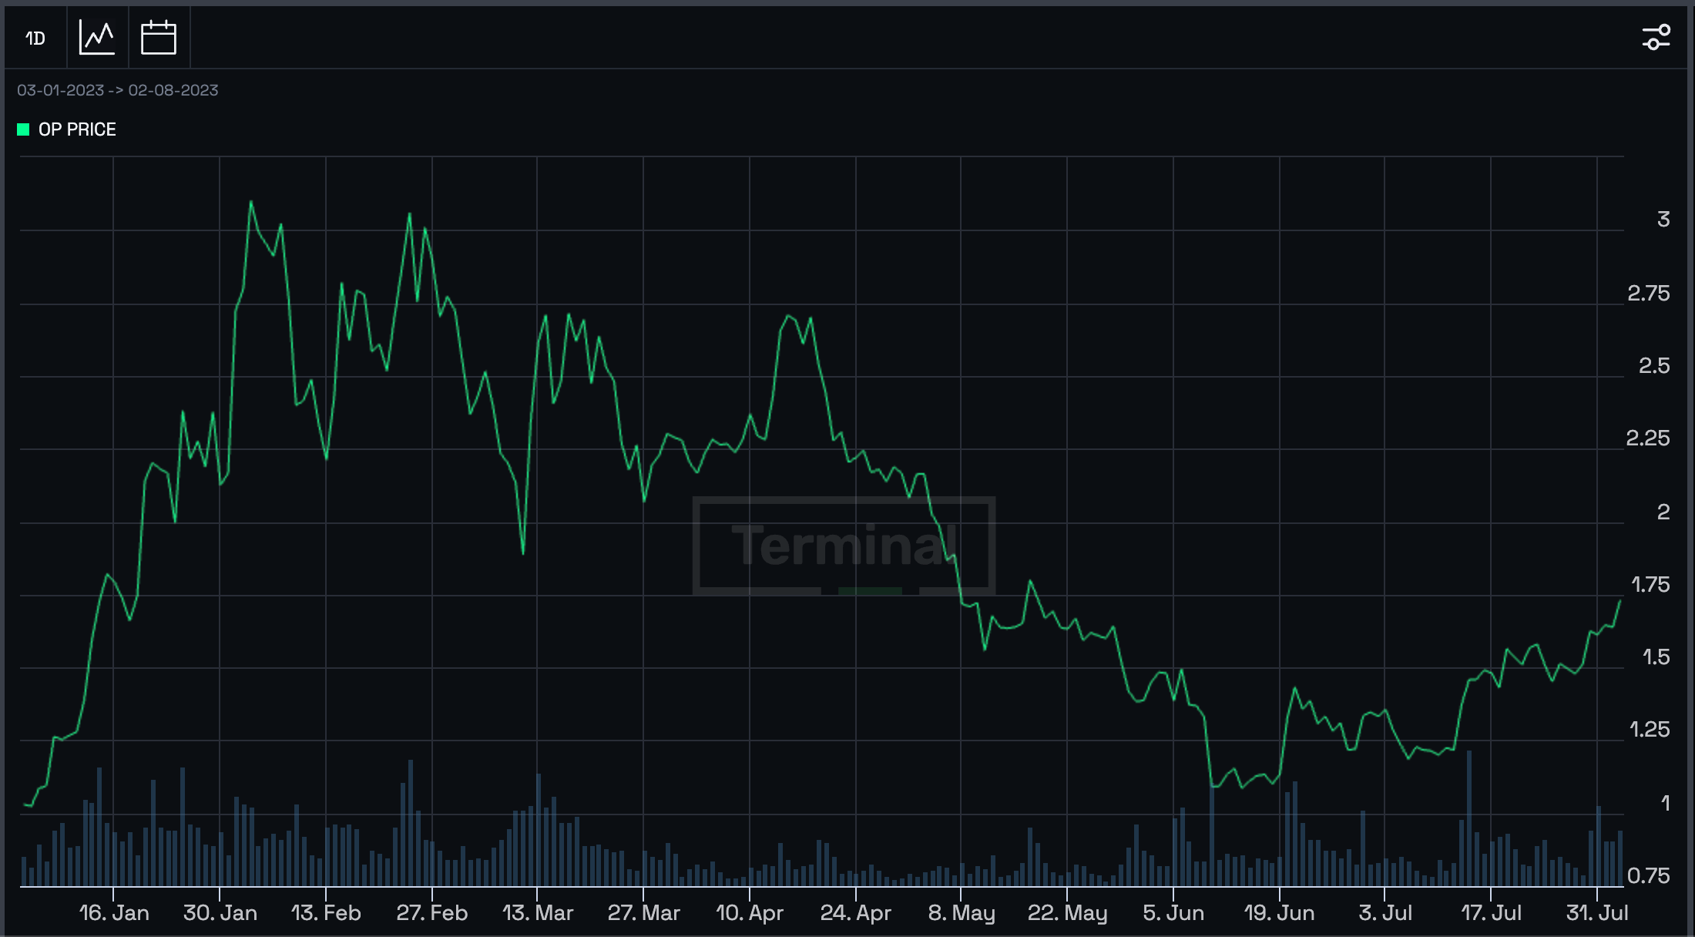Click the 3. Jul x-axis label
The image size is (1695, 937).
click(1385, 913)
